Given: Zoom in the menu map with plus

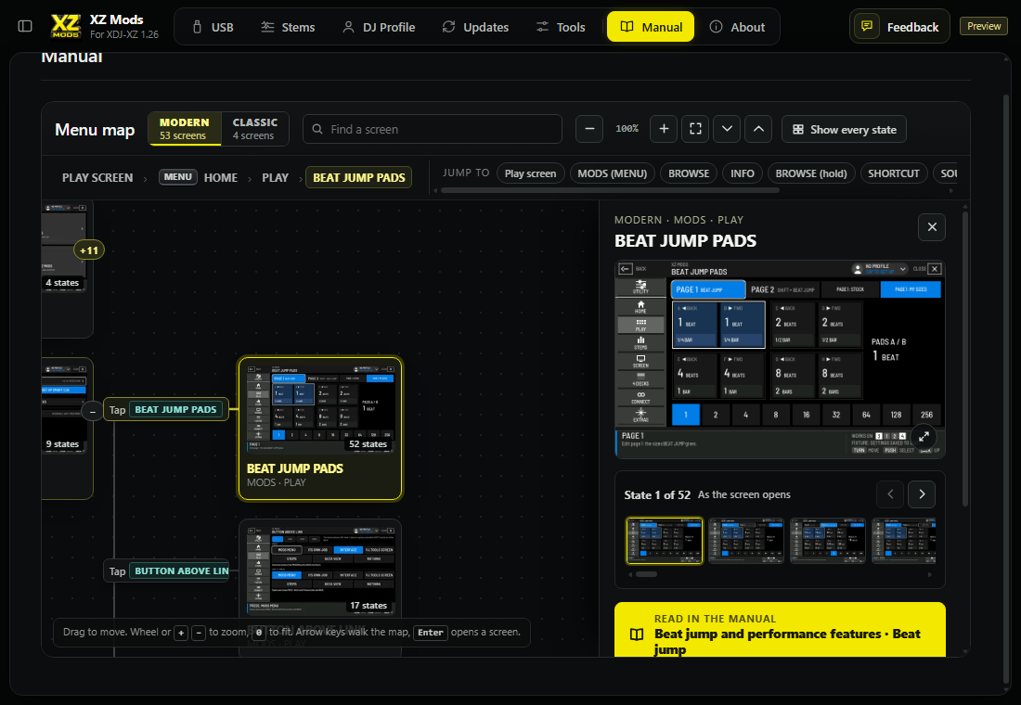Looking at the screenshot, I should pos(664,129).
